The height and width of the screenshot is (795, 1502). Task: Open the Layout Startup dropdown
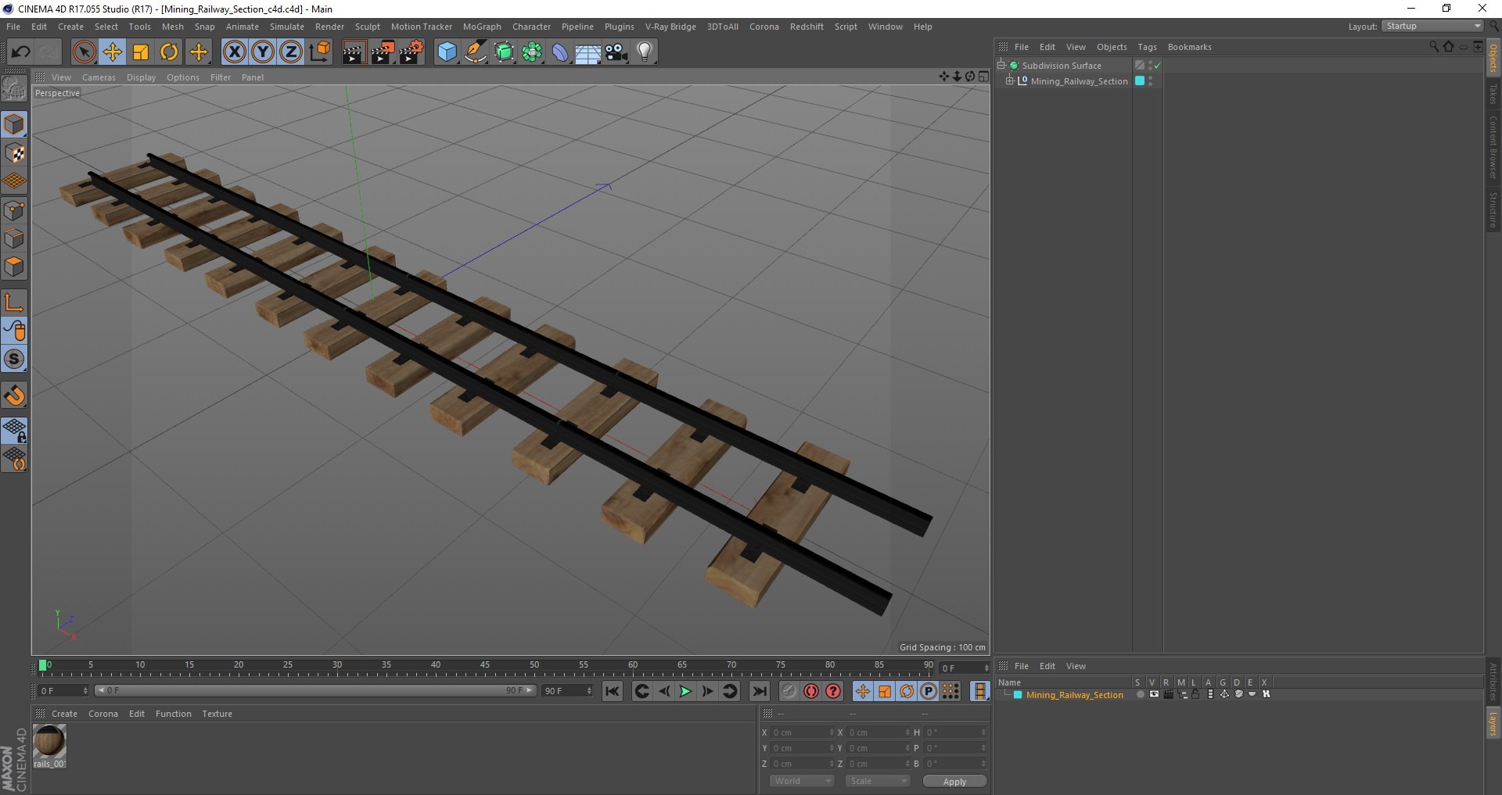point(1433,27)
